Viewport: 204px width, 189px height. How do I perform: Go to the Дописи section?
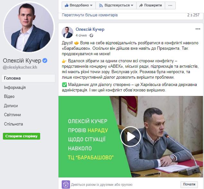[x=11, y=106]
